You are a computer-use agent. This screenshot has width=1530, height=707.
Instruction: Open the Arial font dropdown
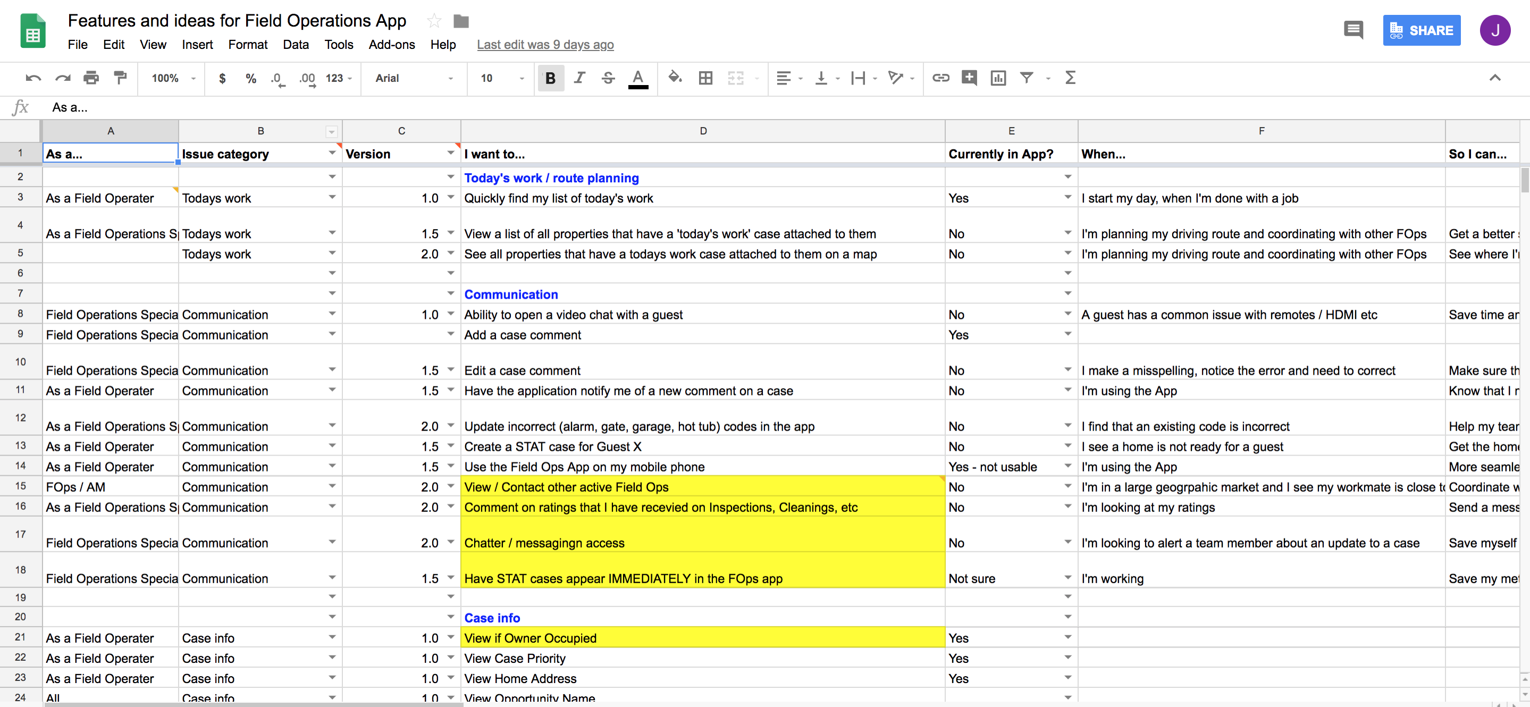[414, 78]
